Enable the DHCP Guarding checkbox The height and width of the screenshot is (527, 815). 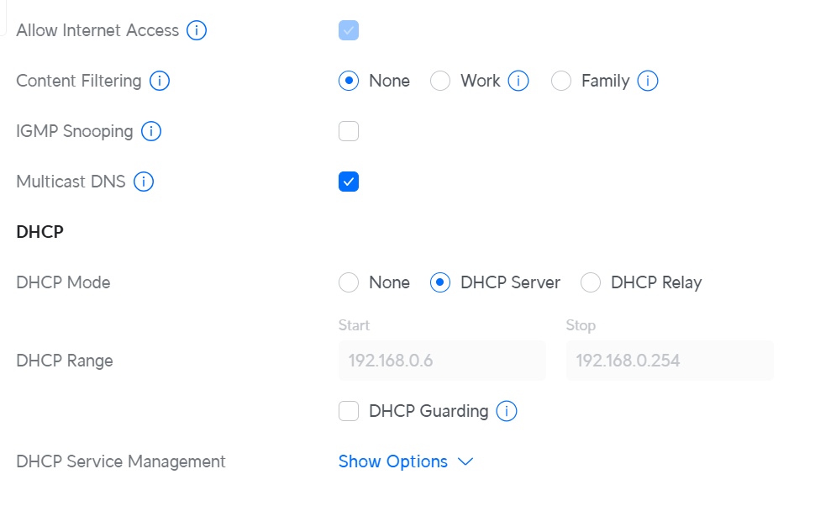349,411
